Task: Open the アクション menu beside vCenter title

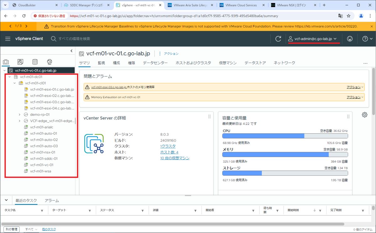Action: pos(169,54)
